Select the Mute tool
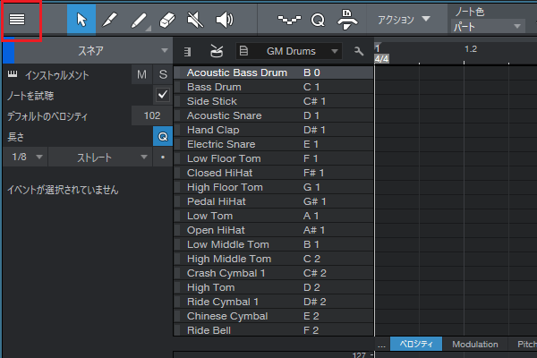537x358 pixels. 196,19
